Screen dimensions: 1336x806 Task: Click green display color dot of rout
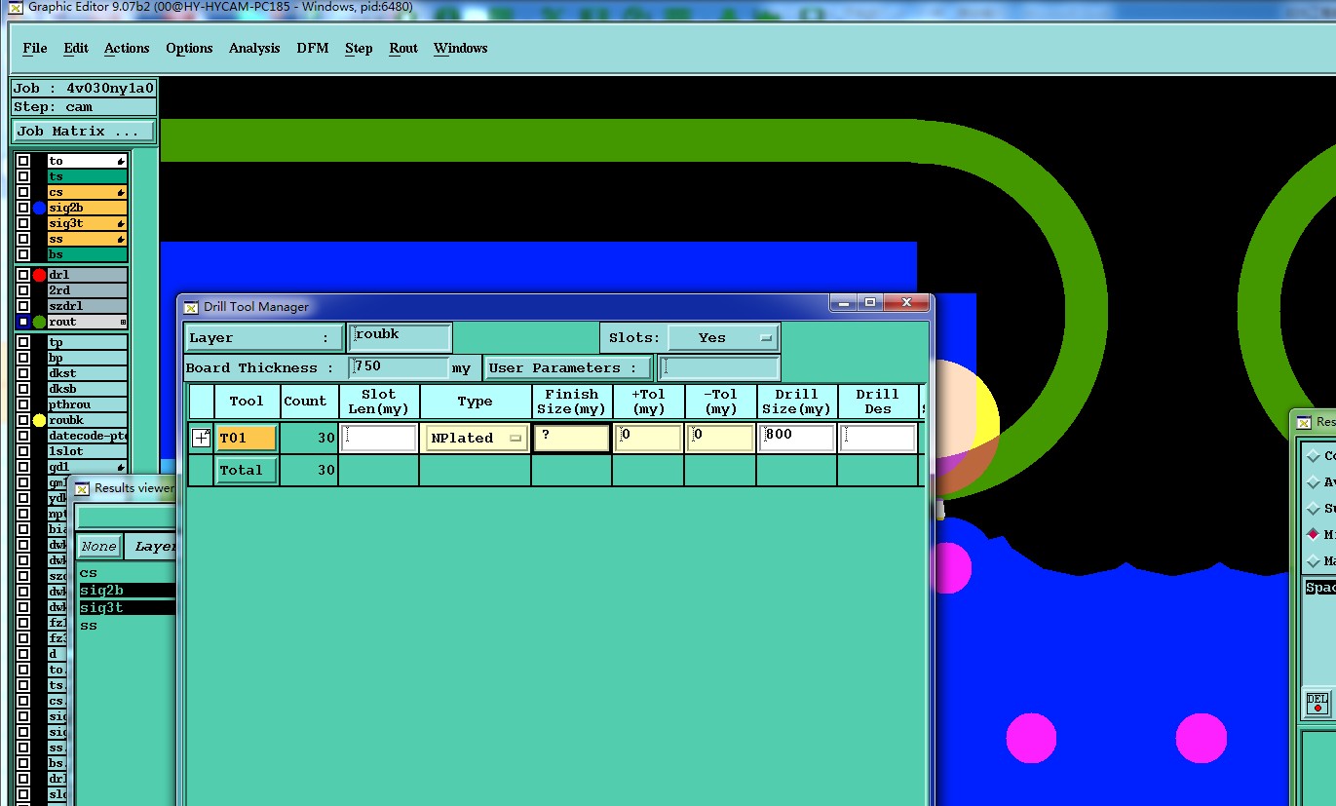click(39, 322)
